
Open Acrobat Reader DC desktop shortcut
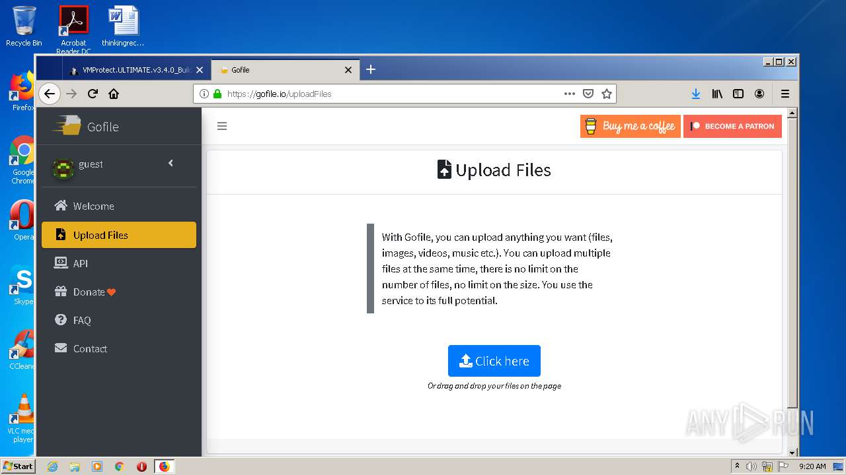pyautogui.click(x=73, y=30)
